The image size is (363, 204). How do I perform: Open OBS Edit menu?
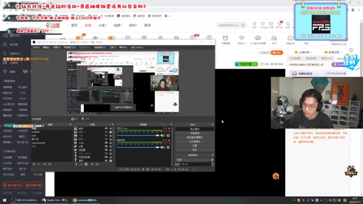point(46,48)
